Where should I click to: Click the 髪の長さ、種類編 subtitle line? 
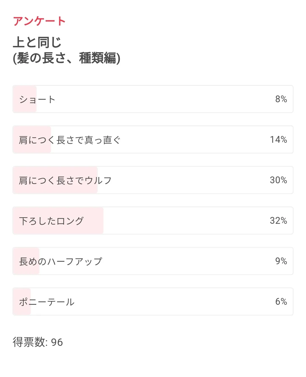[x=67, y=58]
